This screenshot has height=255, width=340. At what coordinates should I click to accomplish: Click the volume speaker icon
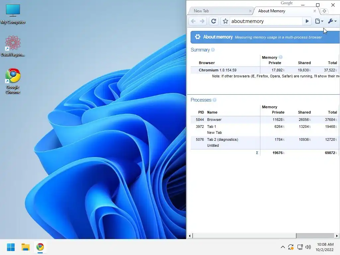308,247
